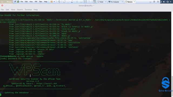Screen dimensions: 173x97
Task: Open the terminal File menu
Action: [x=2, y=10]
